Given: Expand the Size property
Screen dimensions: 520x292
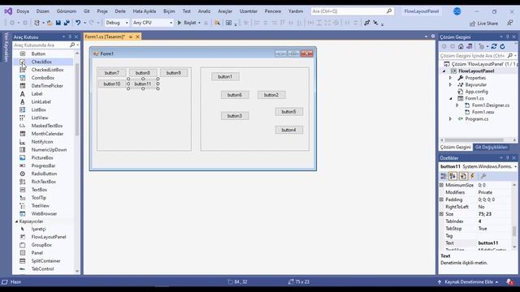Looking at the screenshot, I should 441,214.
